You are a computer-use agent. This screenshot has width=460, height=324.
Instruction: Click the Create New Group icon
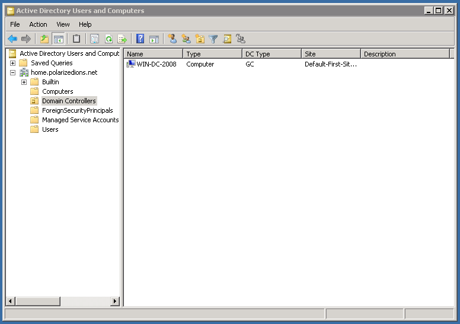click(186, 39)
